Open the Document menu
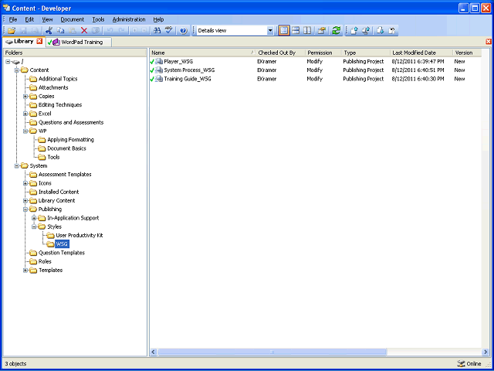 [x=73, y=19]
